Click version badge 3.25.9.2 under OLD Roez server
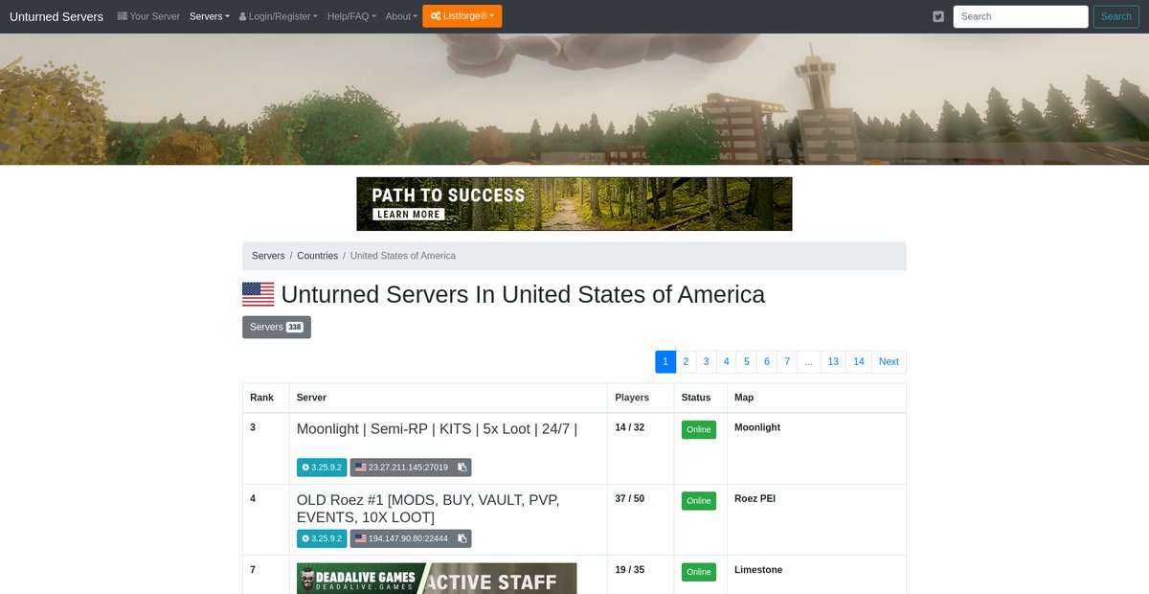The height and width of the screenshot is (594, 1149). (x=322, y=538)
